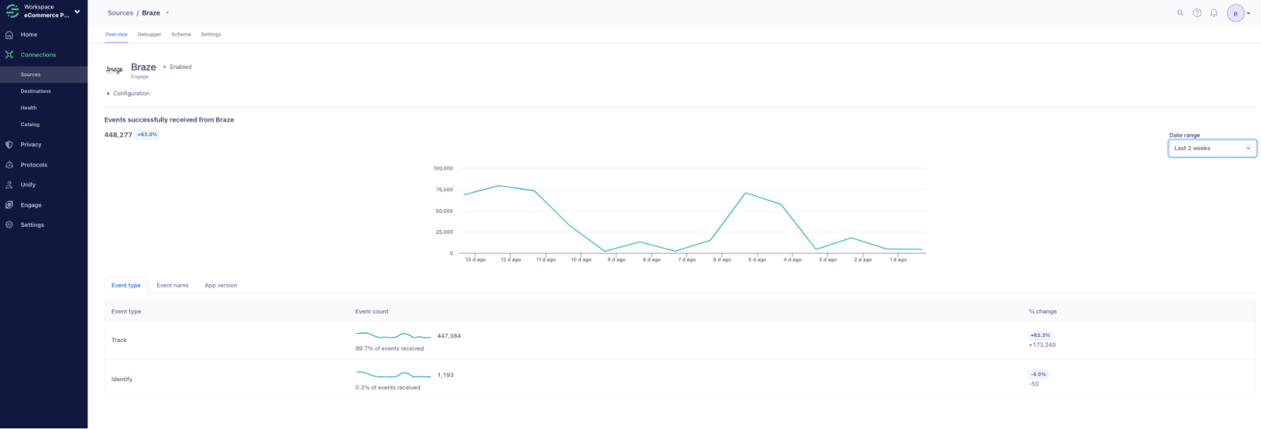The image size is (1261, 429).
Task: Click the Braze source logo
Action: [114, 69]
